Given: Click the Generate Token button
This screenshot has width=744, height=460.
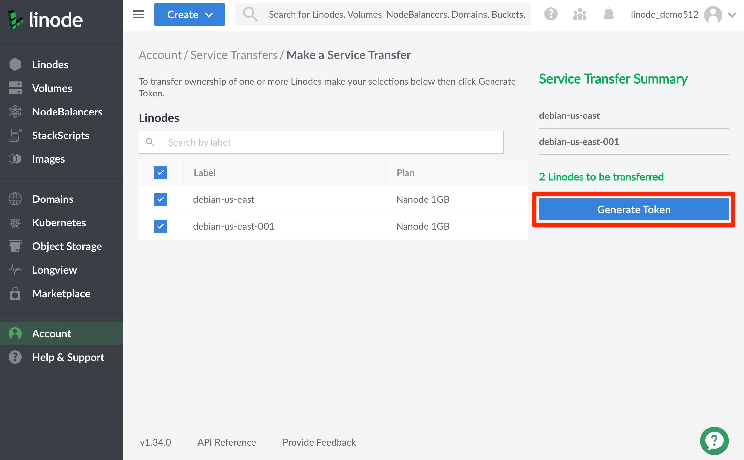Looking at the screenshot, I should [x=634, y=210].
